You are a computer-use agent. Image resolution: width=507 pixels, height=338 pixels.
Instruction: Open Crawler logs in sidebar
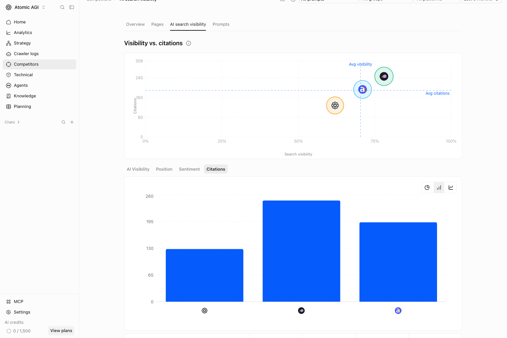39,54
